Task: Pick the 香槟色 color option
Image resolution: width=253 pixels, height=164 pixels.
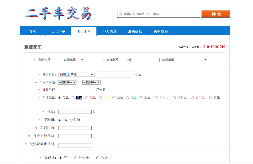Action: (x=192, y=98)
